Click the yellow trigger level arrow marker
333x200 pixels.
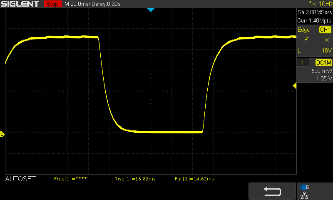click(295, 86)
